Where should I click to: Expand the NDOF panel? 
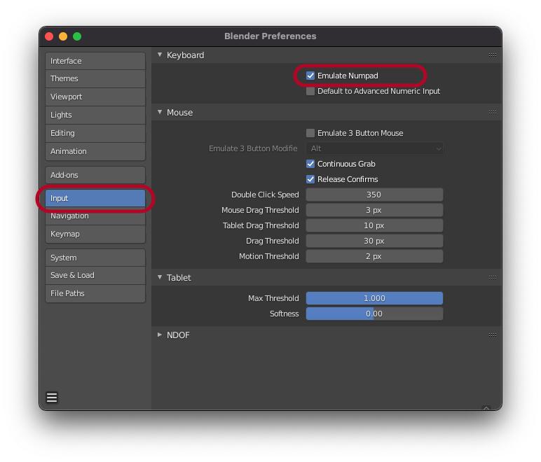[x=160, y=335]
